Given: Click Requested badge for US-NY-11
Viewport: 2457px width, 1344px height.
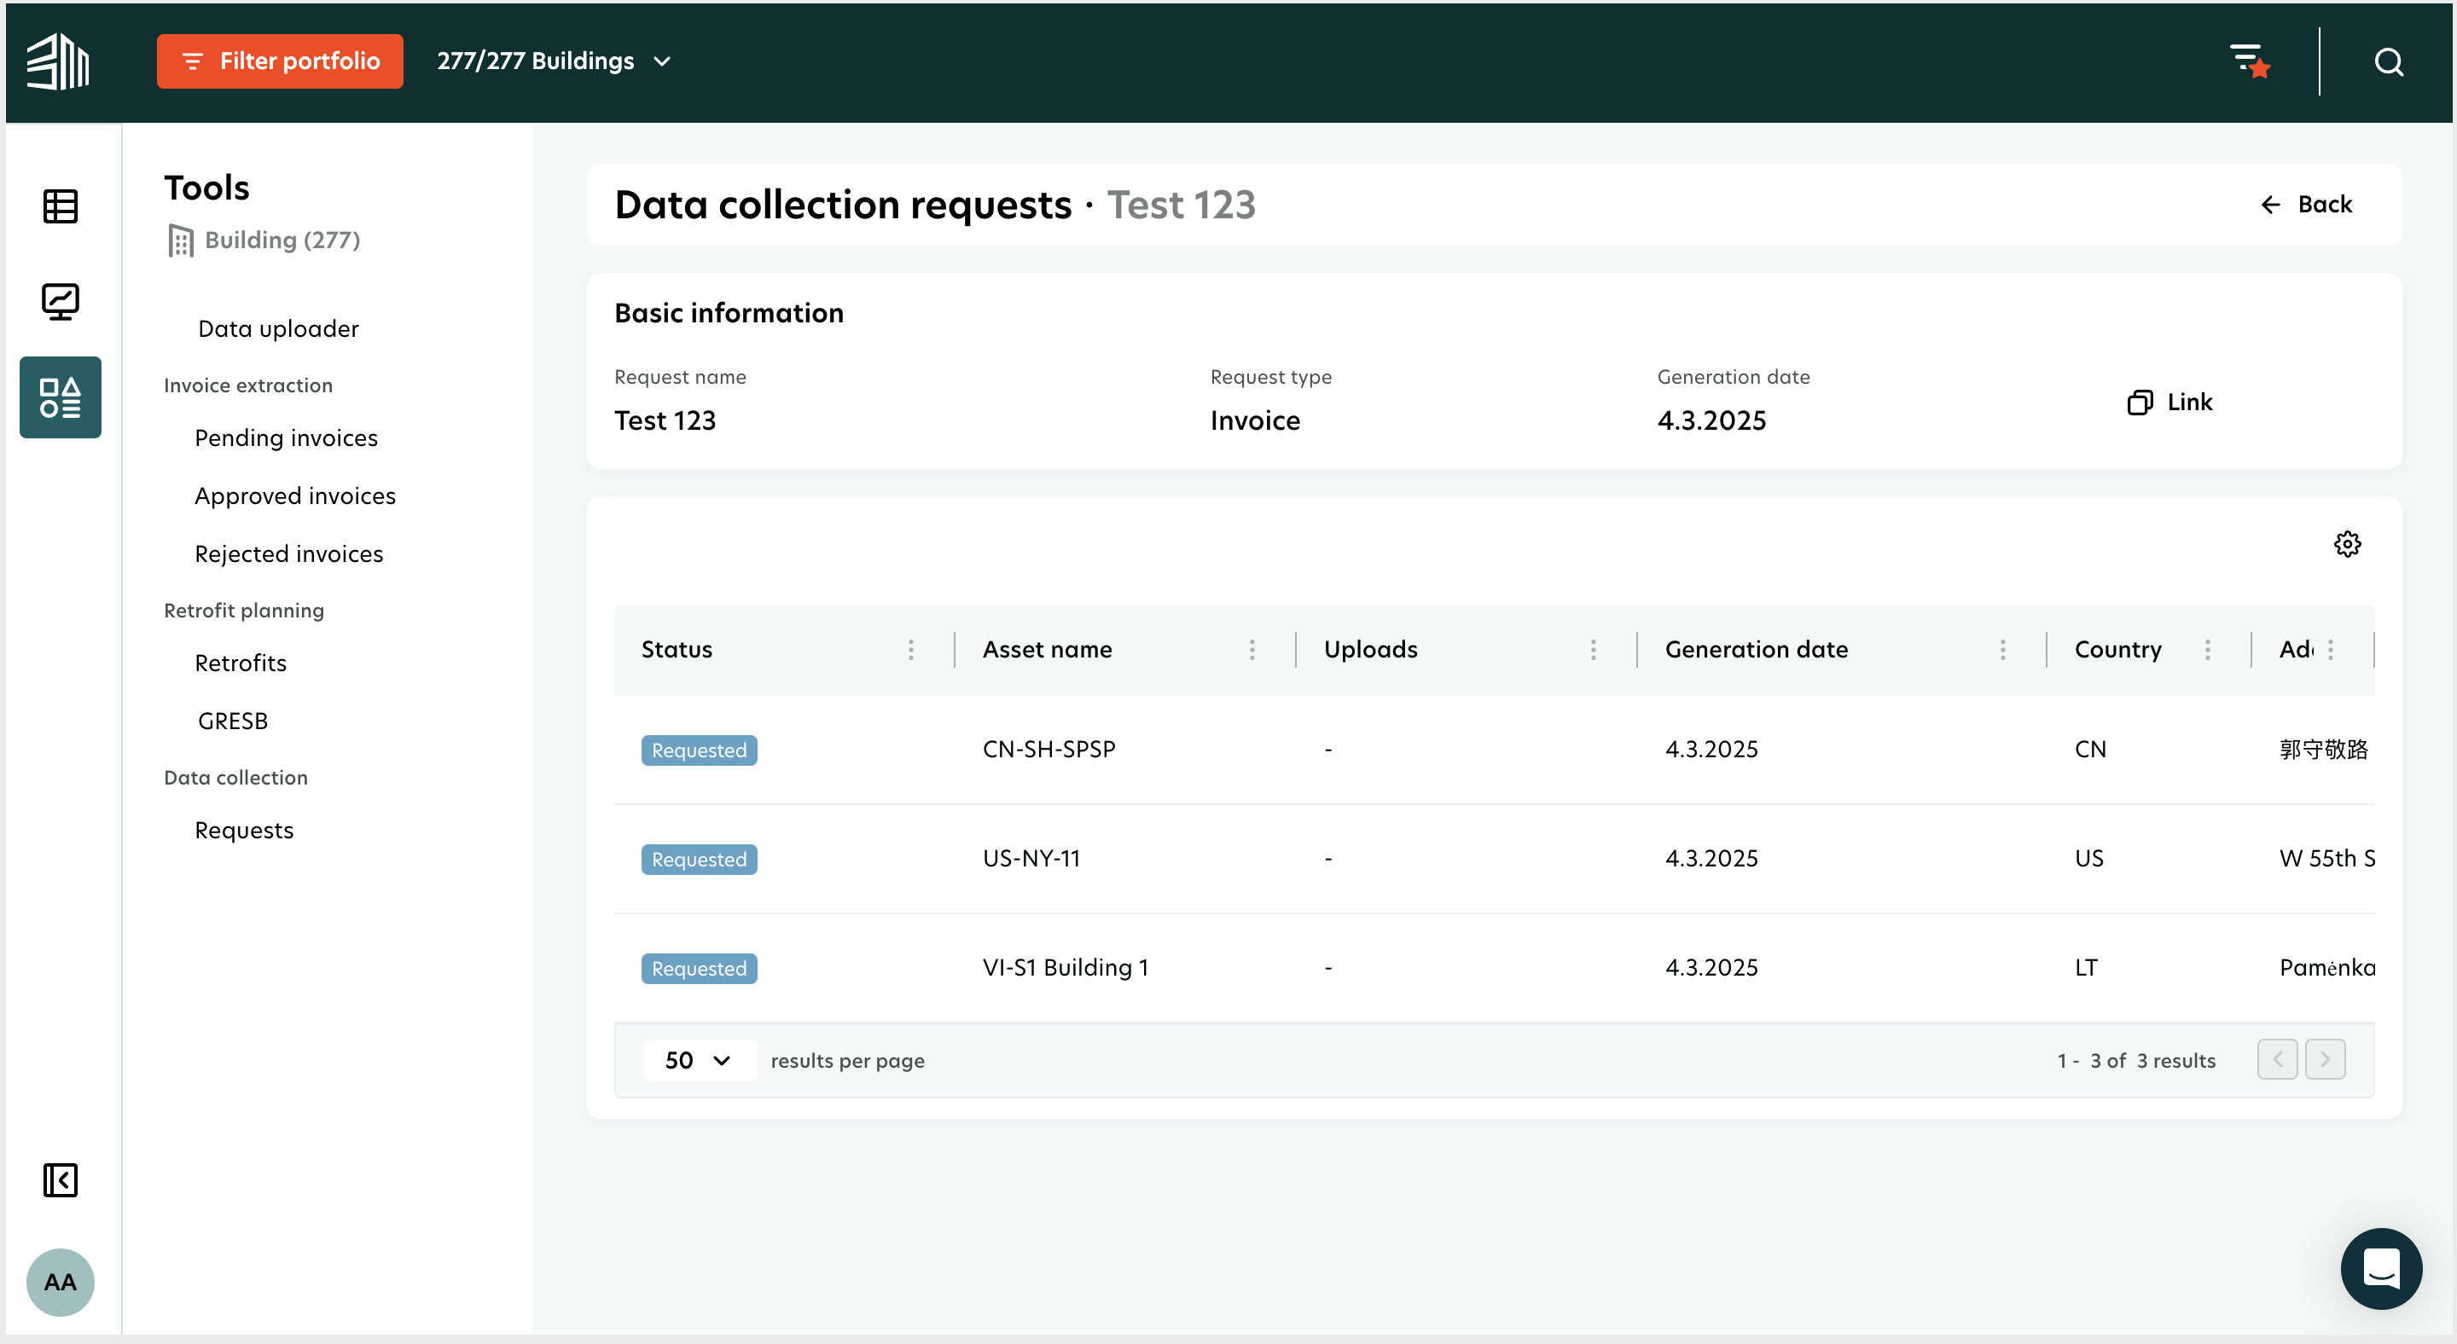Looking at the screenshot, I should [x=700, y=860].
